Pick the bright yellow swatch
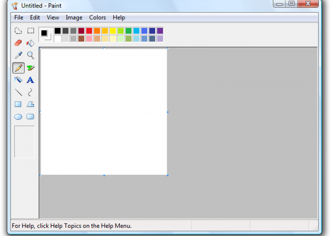Screen dimensions: 331x236 (x=113, y=31)
